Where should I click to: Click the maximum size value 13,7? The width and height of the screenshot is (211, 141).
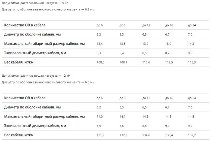(145, 44)
